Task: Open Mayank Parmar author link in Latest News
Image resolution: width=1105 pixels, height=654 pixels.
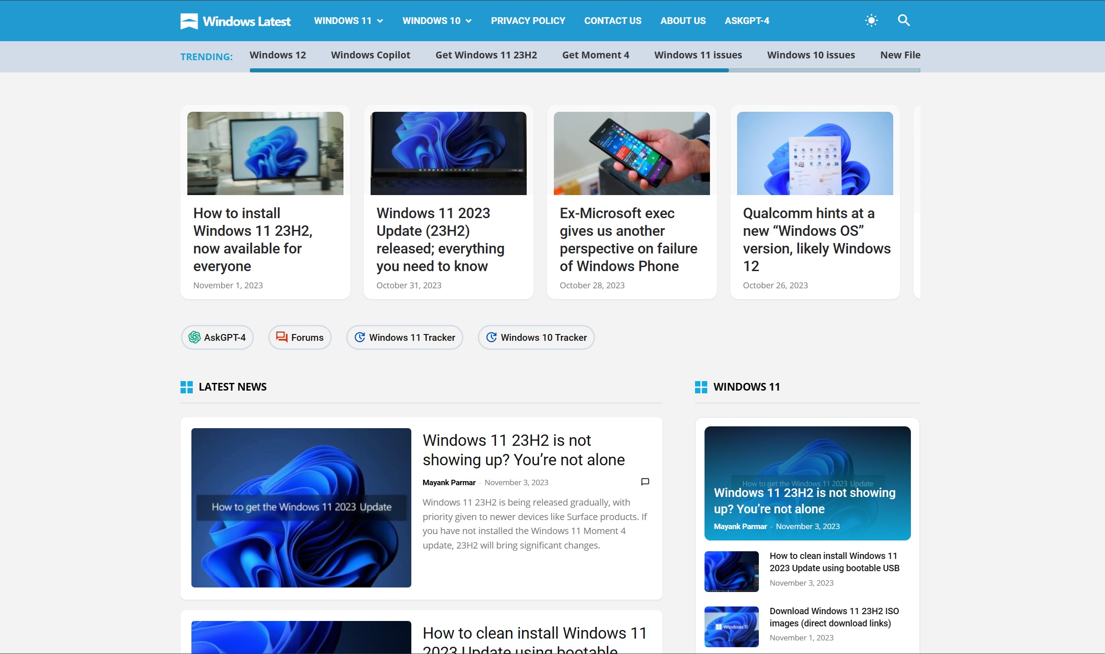Action: click(449, 482)
